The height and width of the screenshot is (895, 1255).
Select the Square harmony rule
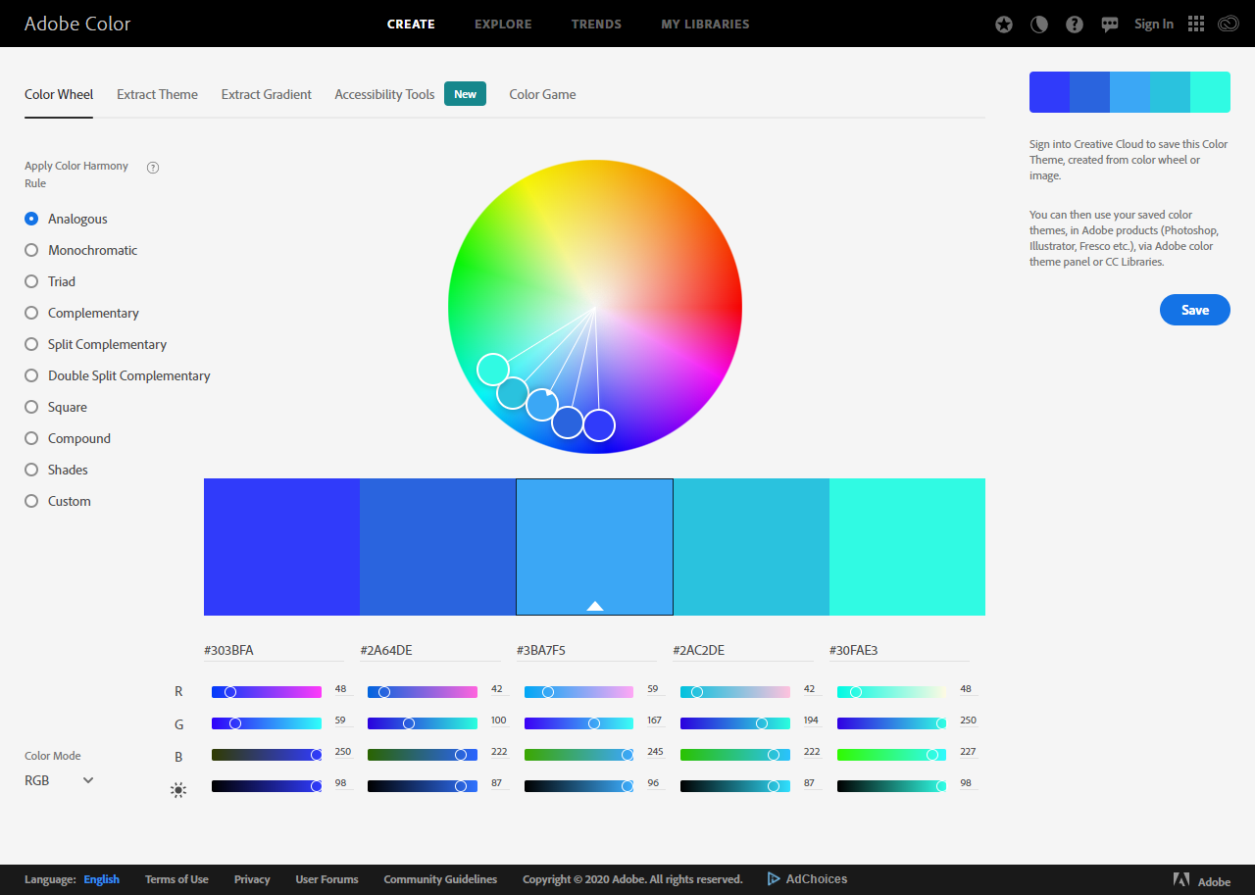pyautogui.click(x=56, y=407)
